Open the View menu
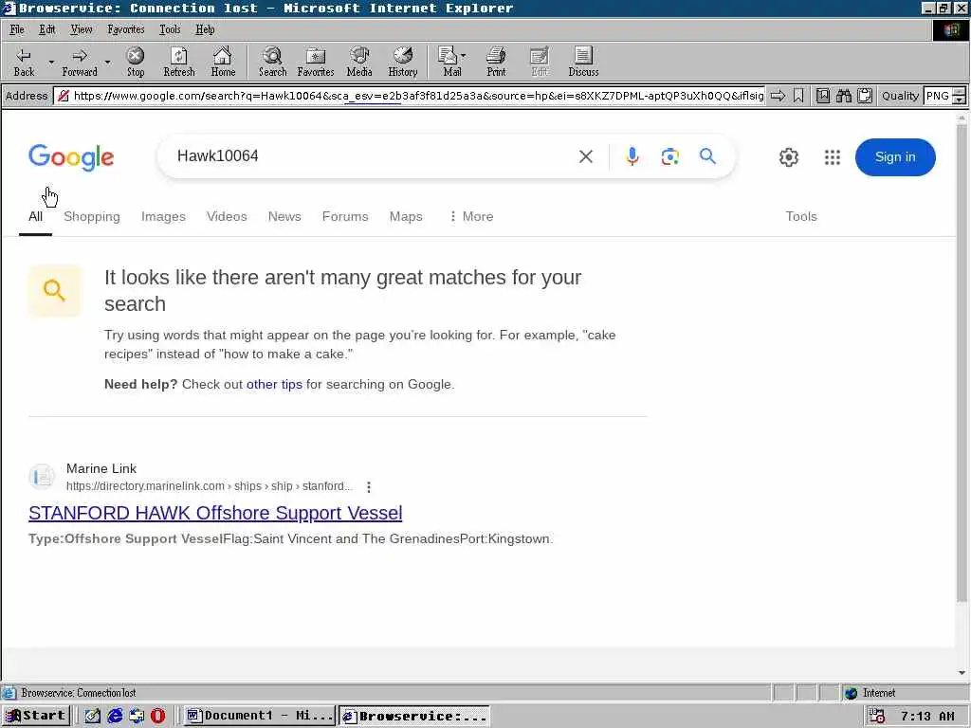 [x=82, y=29]
